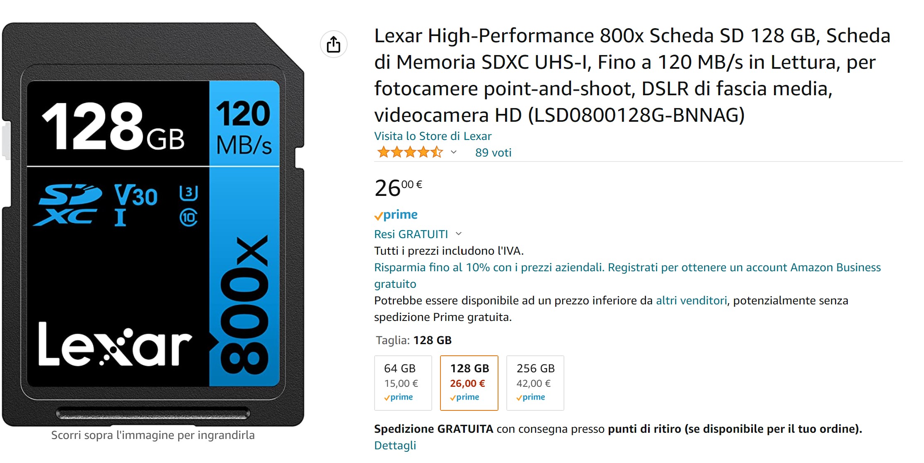
Task: Open the Resi GRATUITI returns info
Action: pyautogui.click(x=411, y=234)
